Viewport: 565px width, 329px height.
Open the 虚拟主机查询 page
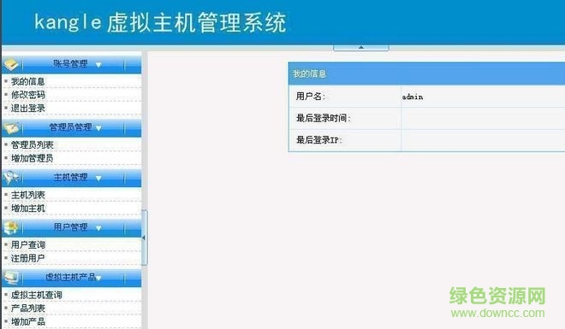point(37,295)
